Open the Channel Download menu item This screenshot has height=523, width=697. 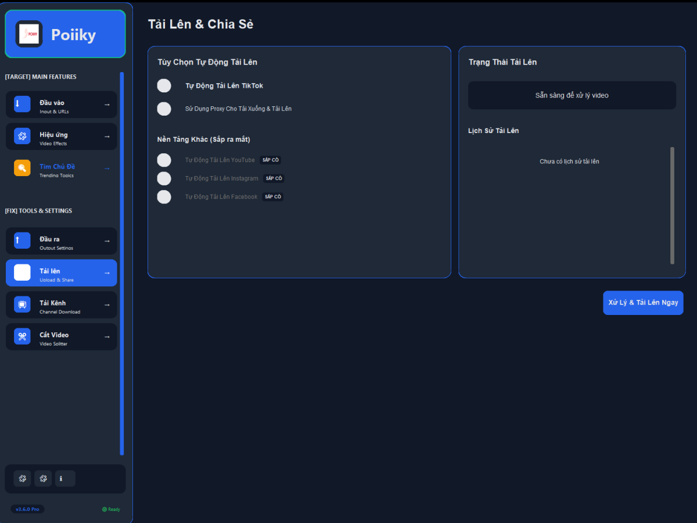pos(61,305)
